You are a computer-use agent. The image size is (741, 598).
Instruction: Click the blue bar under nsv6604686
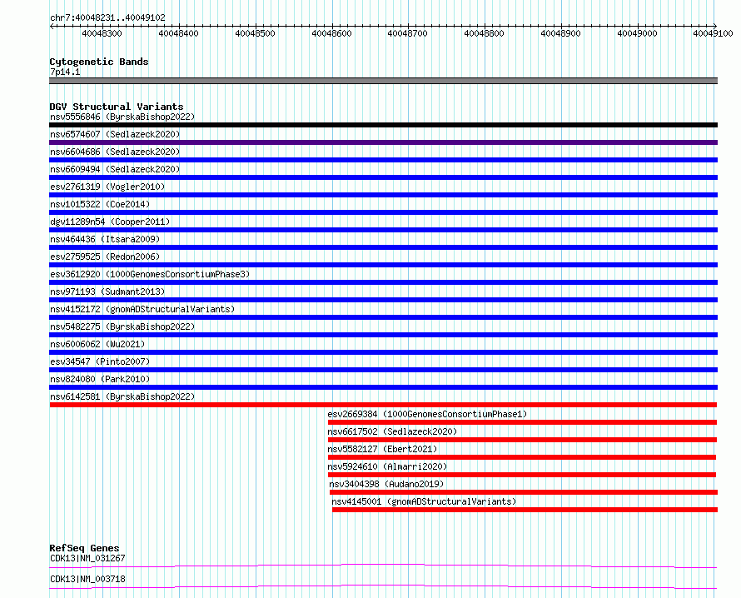click(x=383, y=160)
